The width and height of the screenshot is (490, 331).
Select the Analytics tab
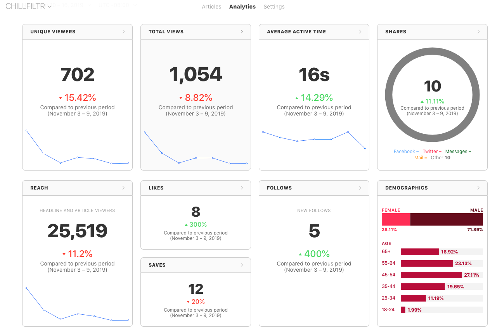[242, 7]
